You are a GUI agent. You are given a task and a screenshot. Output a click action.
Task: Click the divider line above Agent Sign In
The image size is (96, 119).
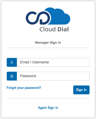point(48,98)
